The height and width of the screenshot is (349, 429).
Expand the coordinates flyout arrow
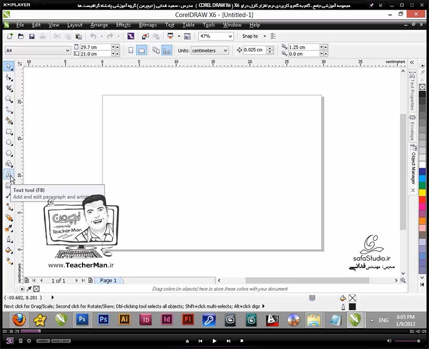coord(53,297)
